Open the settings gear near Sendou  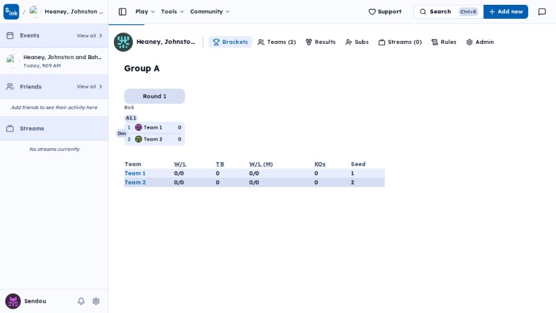pyautogui.click(x=96, y=301)
